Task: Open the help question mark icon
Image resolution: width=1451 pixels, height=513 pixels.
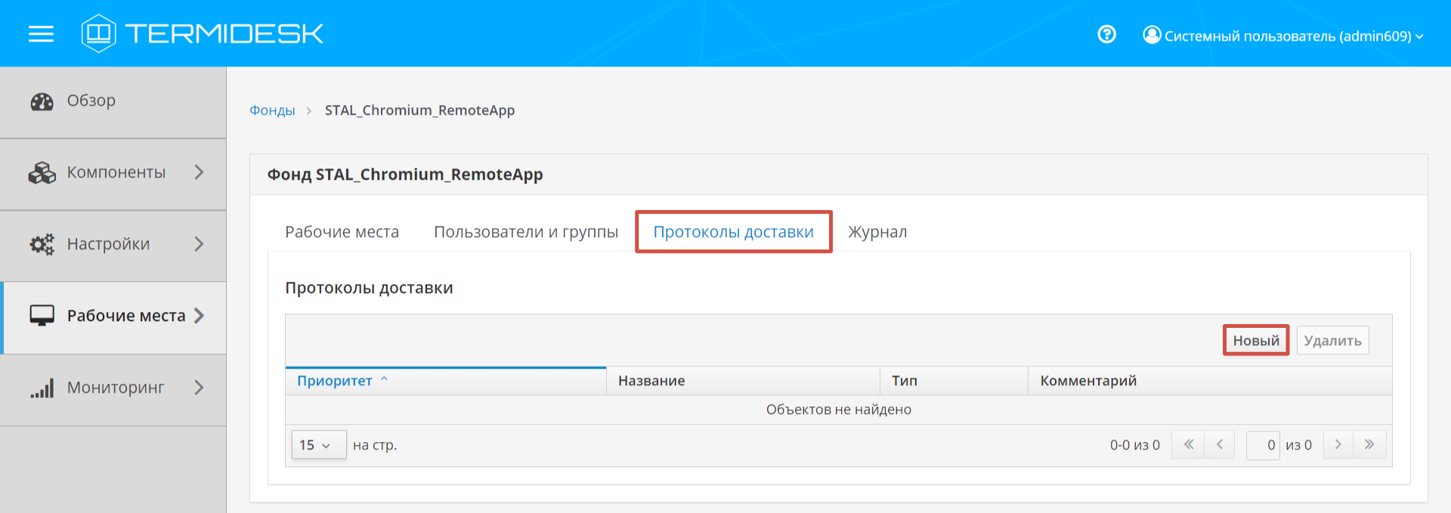Action: [1106, 35]
